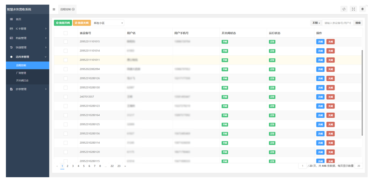Open the 不限 filter dropdown
Screen dimensions: 374x181
click(316, 23)
